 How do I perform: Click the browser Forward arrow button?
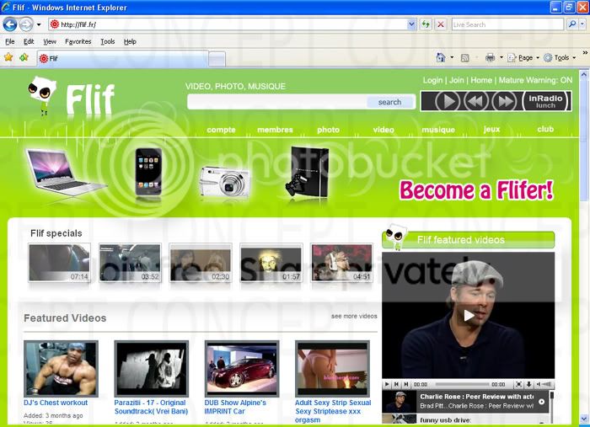pos(26,24)
